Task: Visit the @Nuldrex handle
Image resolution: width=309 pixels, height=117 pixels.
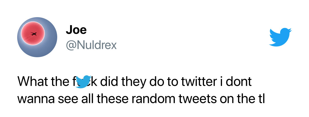Action: pyautogui.click(x=91, y=45)
